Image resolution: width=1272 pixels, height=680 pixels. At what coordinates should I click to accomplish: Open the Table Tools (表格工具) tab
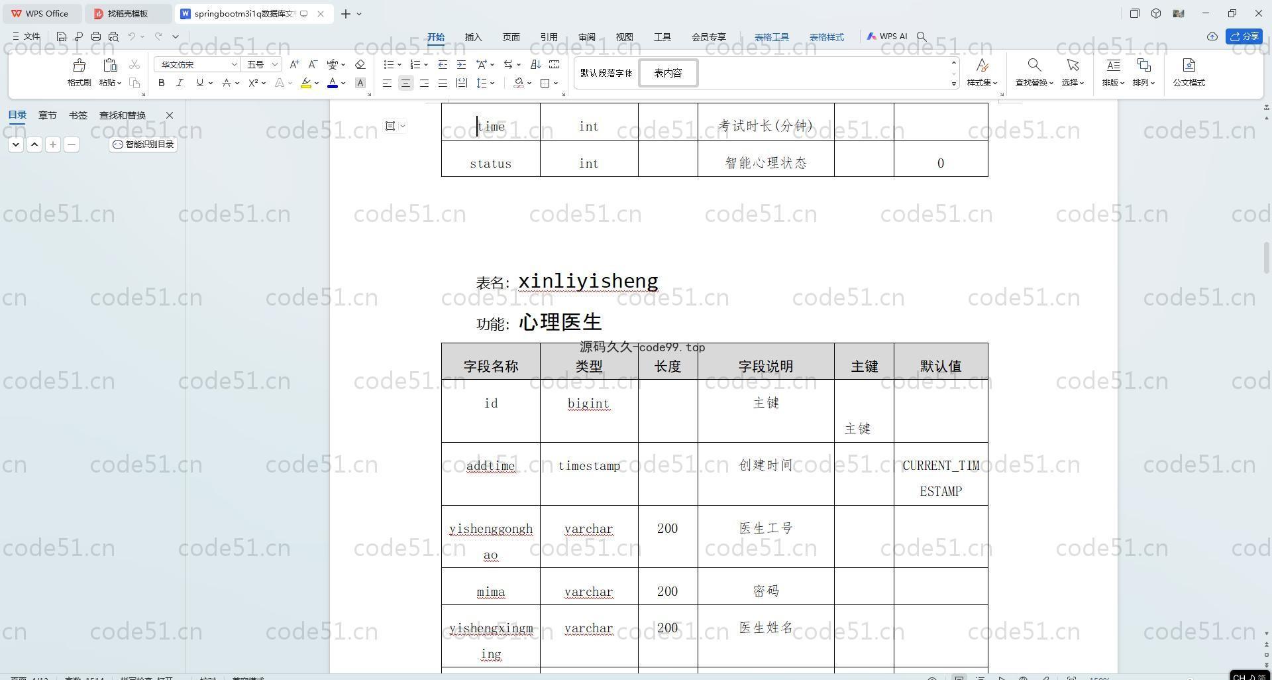[771, 37]
